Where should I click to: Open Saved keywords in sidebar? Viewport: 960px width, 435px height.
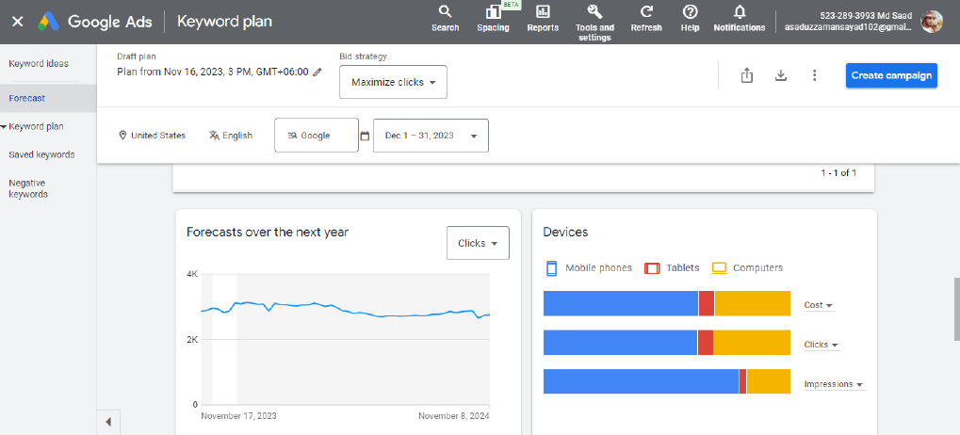coord(41,154)
